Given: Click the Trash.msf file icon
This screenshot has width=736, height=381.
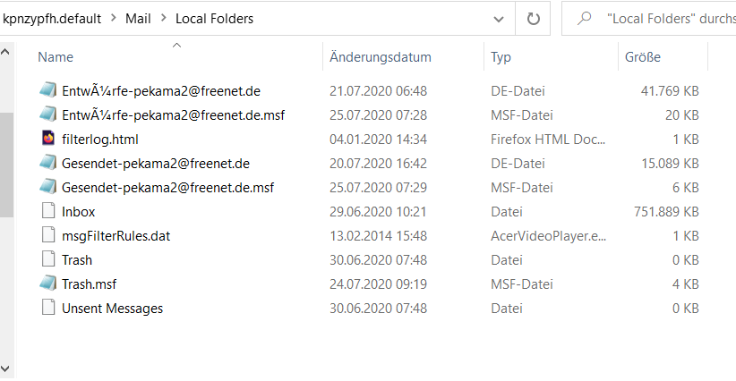Looking at the screenshot, I should click(48, 284).
